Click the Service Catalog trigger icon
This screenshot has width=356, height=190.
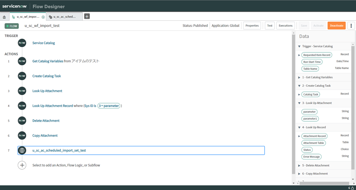[22, 43]
